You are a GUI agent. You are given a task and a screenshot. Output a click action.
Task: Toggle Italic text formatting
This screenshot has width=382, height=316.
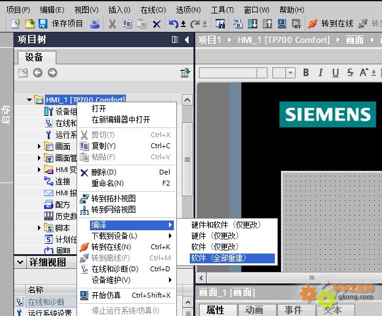(321, 72)
